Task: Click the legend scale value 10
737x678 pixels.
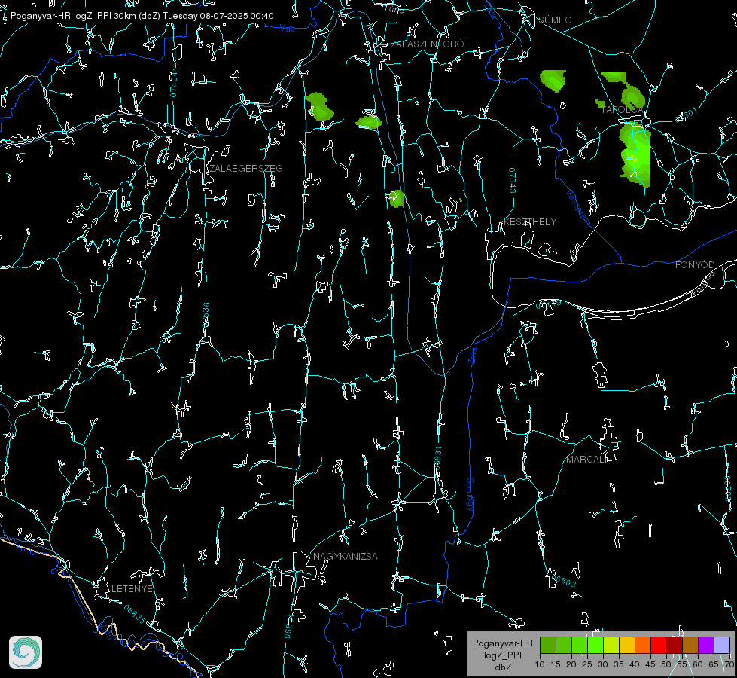Action: 540,665
